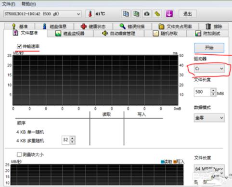The width and height of the screenshot is (232, 187).
Task: Open the 文件(F) menu
Action: [9, 4]
